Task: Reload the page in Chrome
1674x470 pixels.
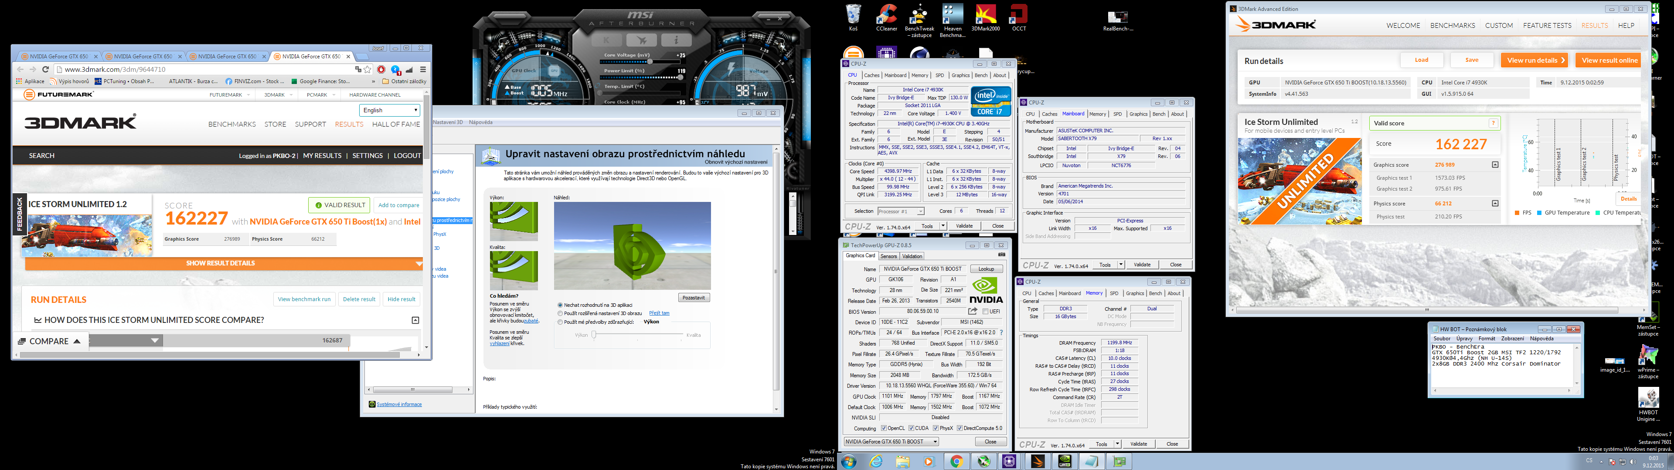Action: click(x=45, y=70)
